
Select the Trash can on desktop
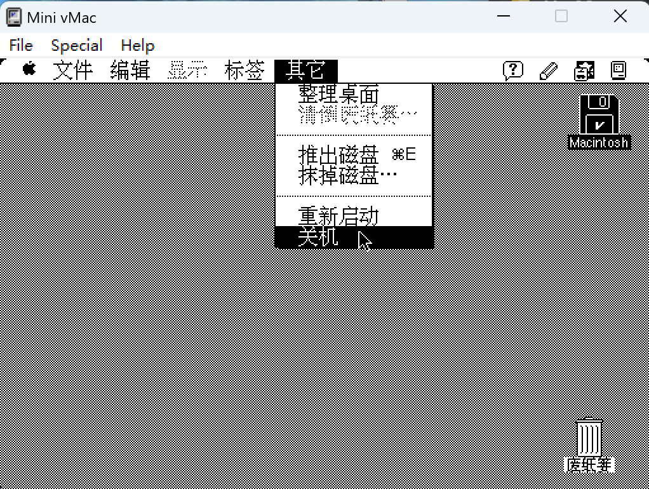589,437
